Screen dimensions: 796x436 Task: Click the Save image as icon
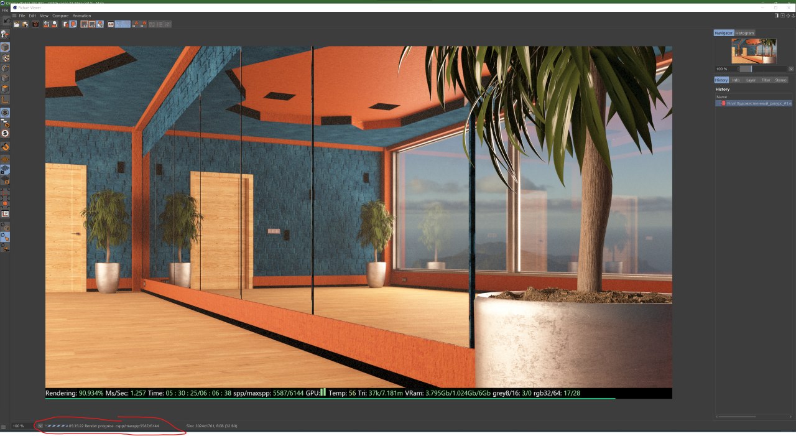coord(25,24)
